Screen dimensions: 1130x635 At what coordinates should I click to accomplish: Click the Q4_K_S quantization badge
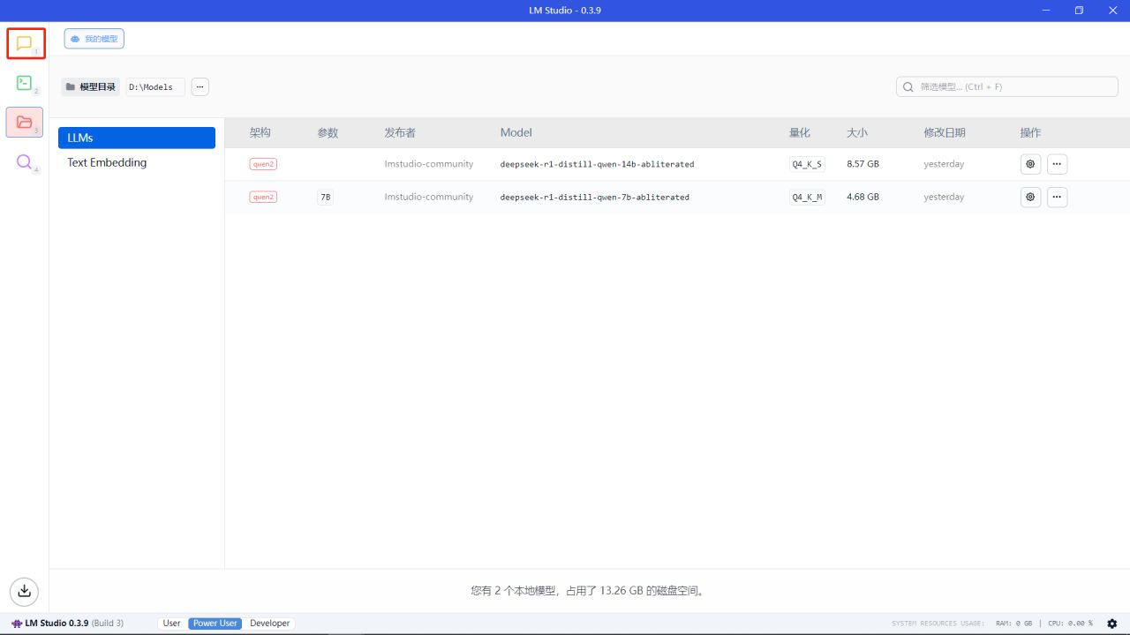pos(807,164)
